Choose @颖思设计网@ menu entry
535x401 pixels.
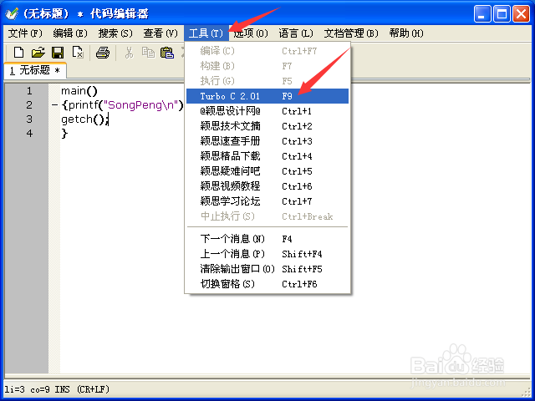click(x=267, y=111)
